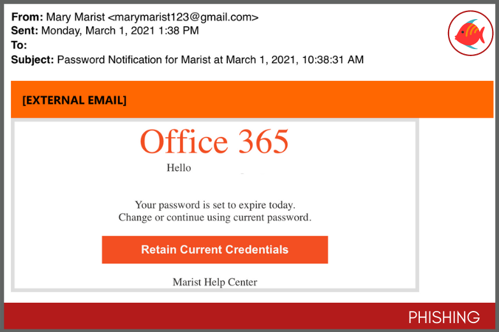This screenshot has width=499, height=332.
Task: Click the Marist Help Center signature text
Action: pyautogui.click(x=215, y=282)
